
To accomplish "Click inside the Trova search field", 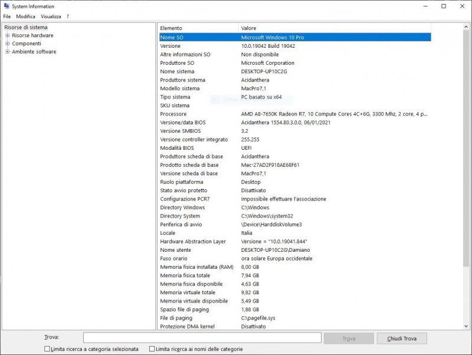I will tap(202, 338).
